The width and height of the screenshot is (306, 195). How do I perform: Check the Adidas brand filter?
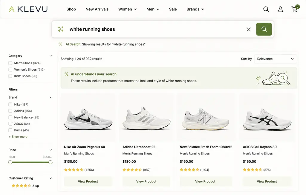tap(10, 111)
